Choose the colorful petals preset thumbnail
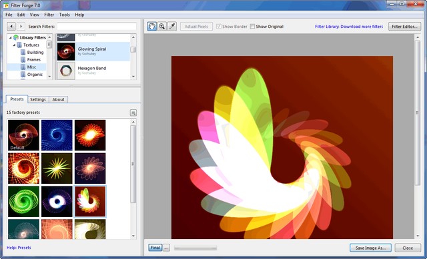The image size is (427, 259). tap(90, 201)
